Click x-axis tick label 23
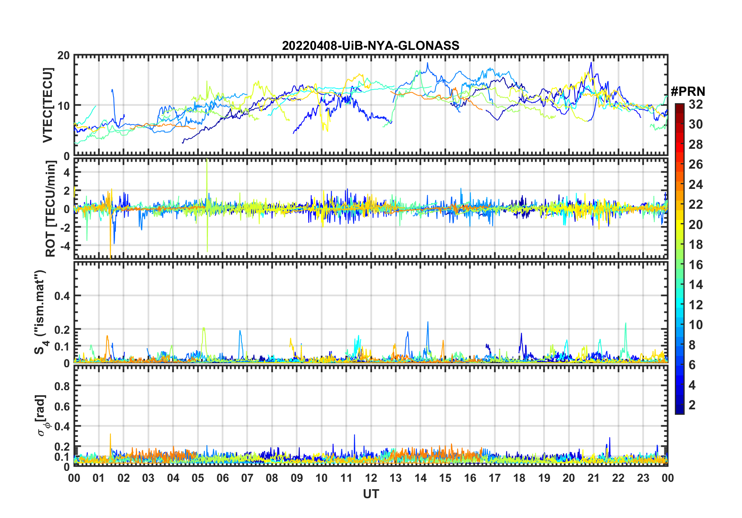The width and height of the screenshot is (742, 518). (x=643, y=478)
